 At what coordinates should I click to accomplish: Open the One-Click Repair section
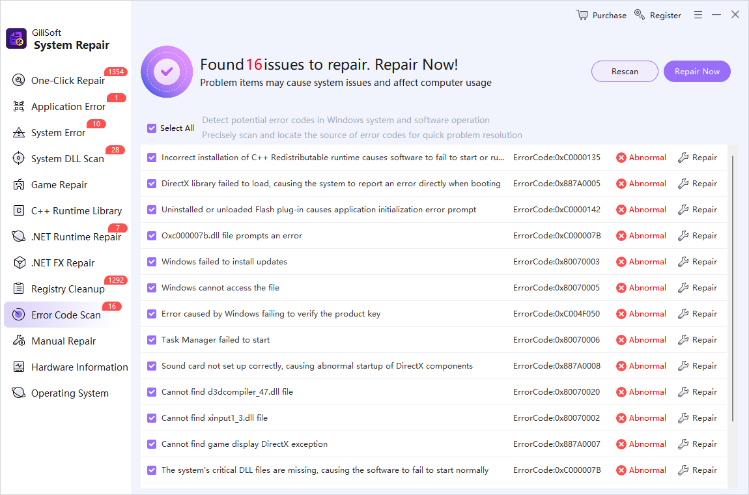point(66,80)
